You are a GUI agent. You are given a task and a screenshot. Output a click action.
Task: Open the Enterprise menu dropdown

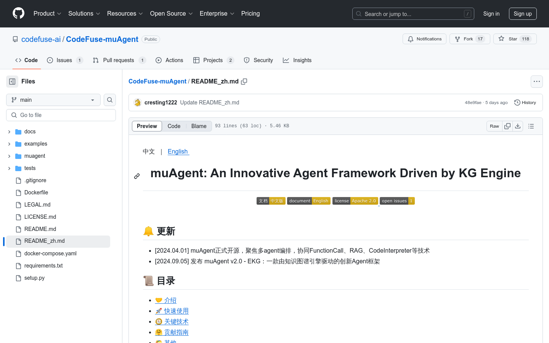217,14
